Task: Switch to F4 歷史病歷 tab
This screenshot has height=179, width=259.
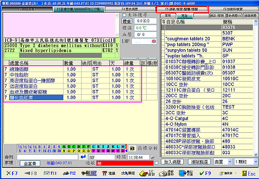Action: 129,9
